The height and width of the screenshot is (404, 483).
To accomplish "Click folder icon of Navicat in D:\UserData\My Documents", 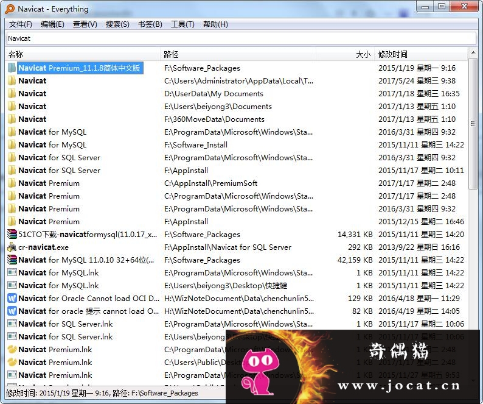I will point(12,93).
